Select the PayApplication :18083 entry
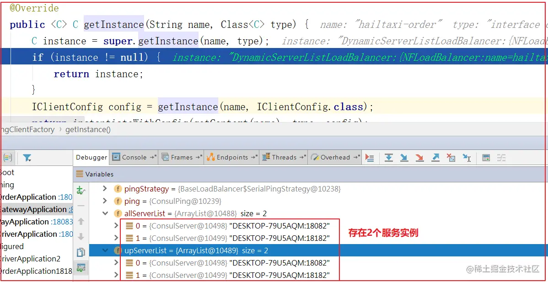The height and width of the screenshot is (282, 548). coord(36,222)
